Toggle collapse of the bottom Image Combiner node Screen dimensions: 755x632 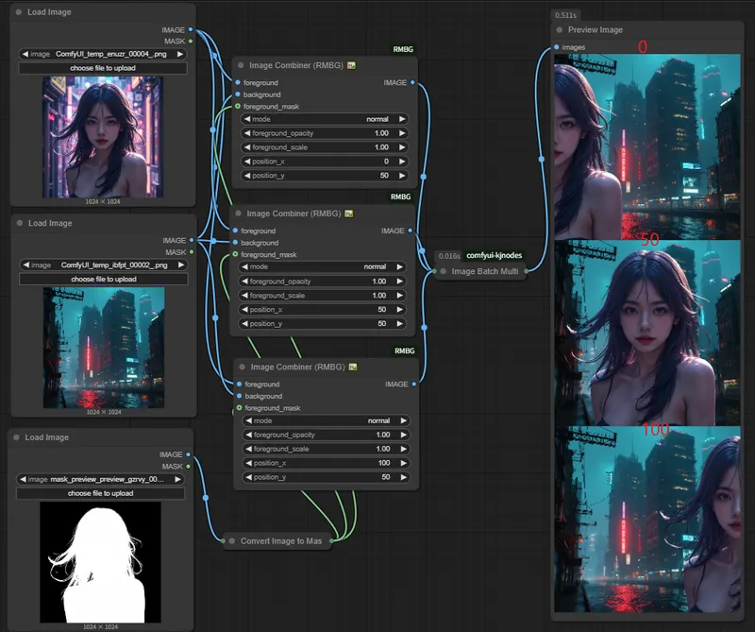tap(241, 367)
